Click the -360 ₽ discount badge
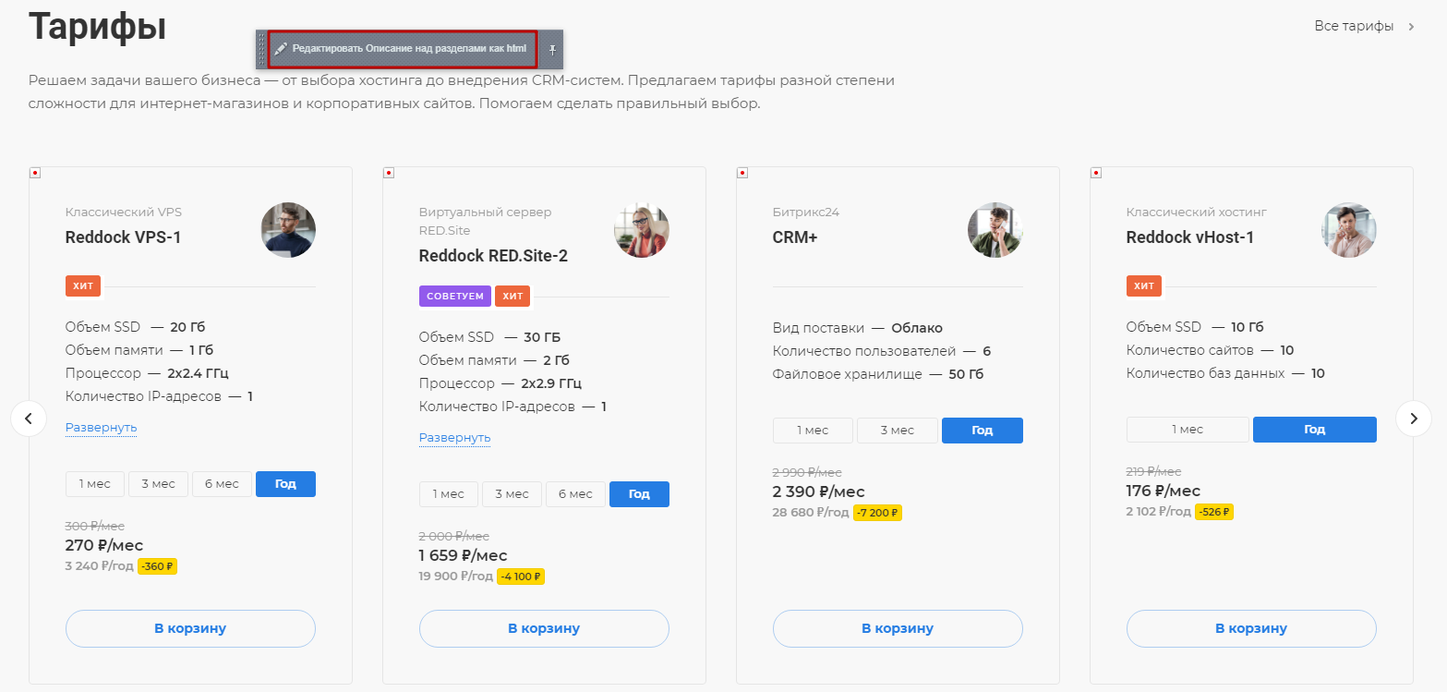The height and width of the screenshot is (692, 1447). [x=157, y=566]
